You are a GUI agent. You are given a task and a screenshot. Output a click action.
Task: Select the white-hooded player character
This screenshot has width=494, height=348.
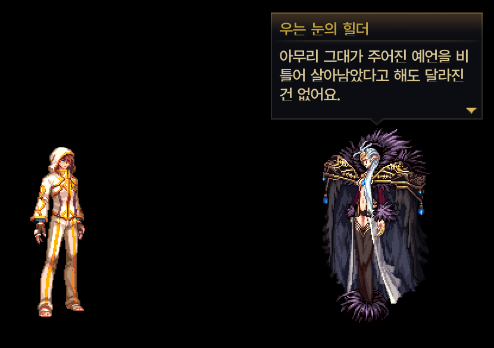tap(58, 231)
